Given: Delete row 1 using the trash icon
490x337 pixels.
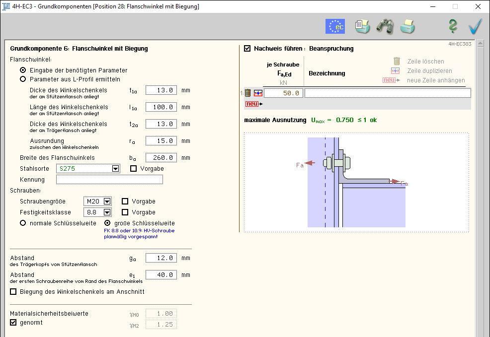Looking at the screenshot, I should click(x=247, y=93).
